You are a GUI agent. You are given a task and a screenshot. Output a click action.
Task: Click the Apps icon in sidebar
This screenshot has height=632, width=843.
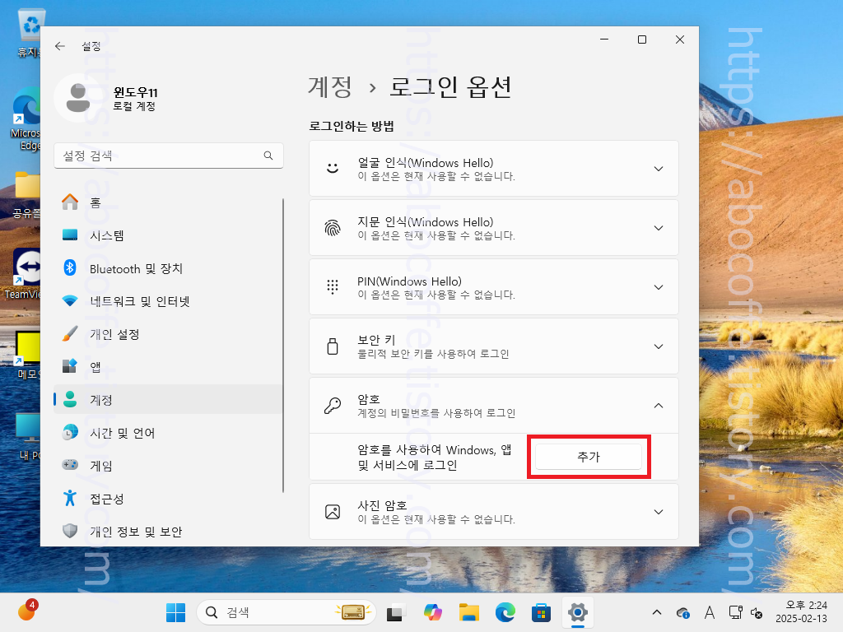point(70,366)
